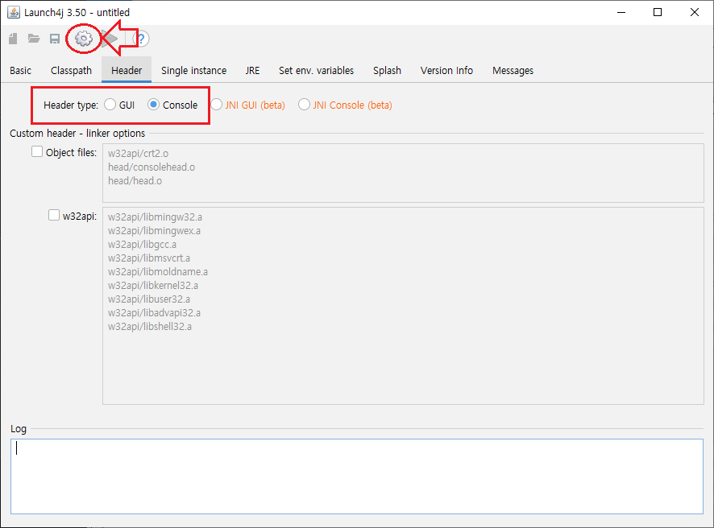Build the wrapper with the gear icon
This screenshot has height=528, width=714.
click(84, 39)
